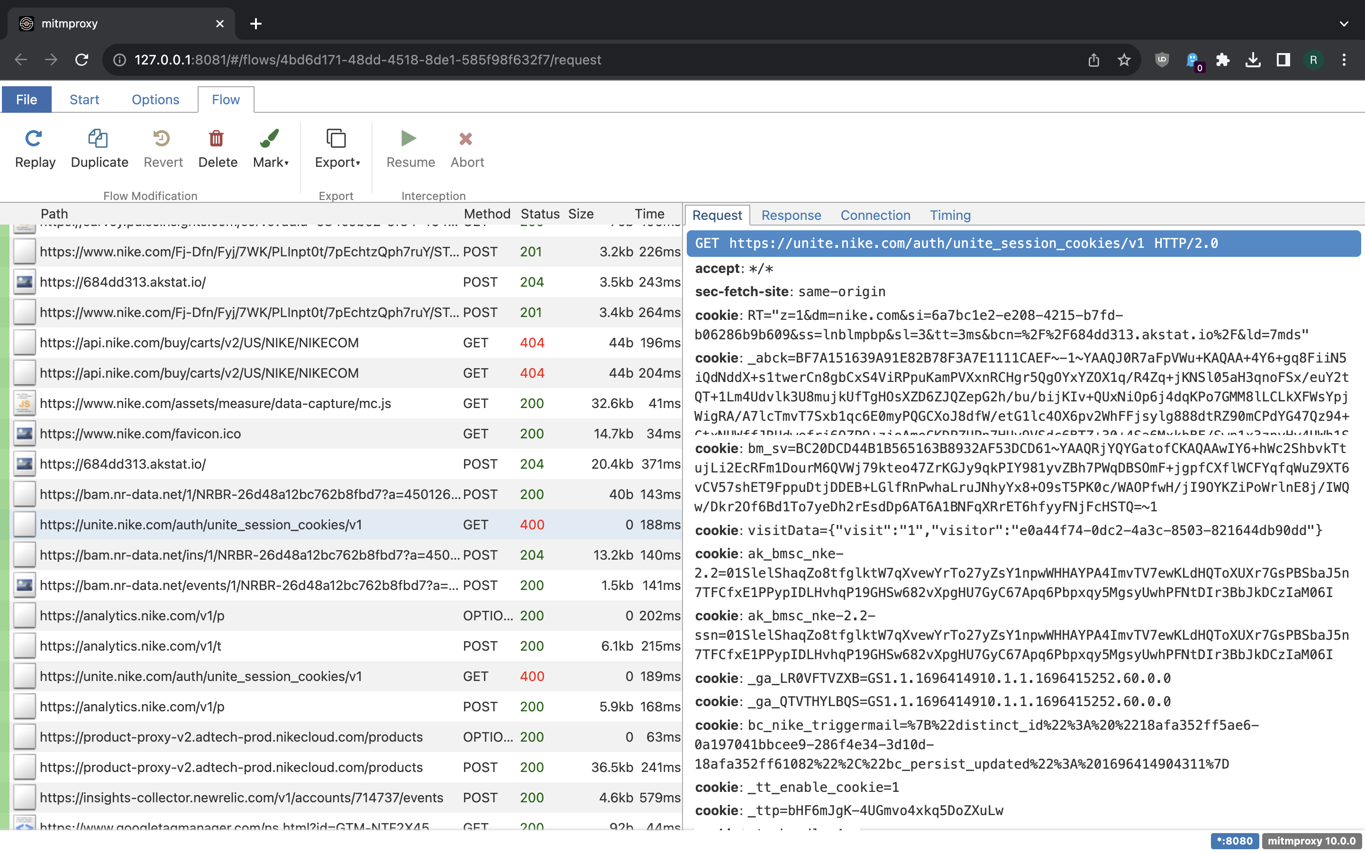Click the image icon of favicon.ico row
Viewport: 1365px width, 853px height.
pos(24,434)
